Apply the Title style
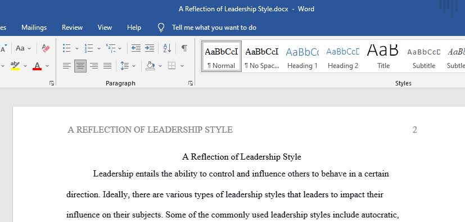 tap(383, 57)
